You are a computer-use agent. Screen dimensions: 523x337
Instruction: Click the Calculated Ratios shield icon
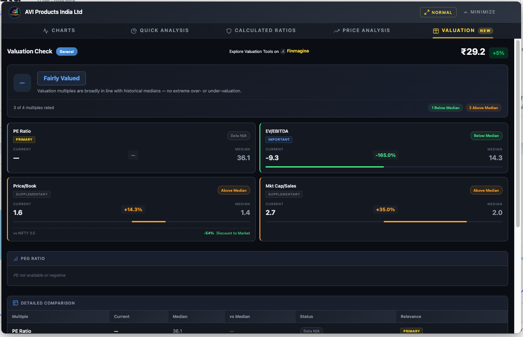point(229,31)
